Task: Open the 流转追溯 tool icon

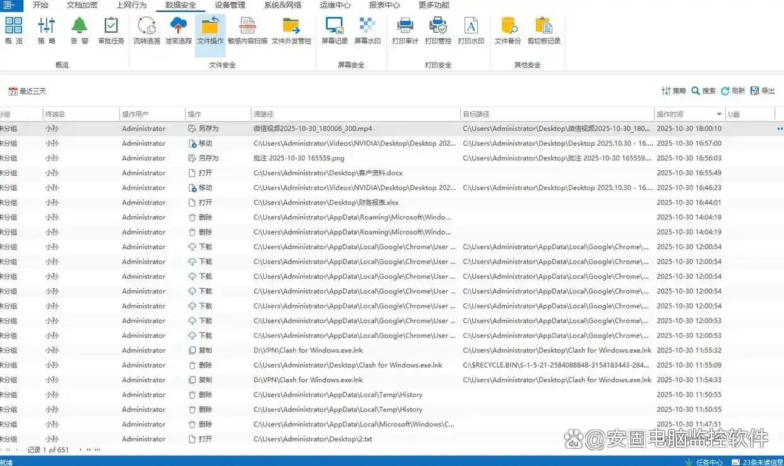Action: (146, 26)
